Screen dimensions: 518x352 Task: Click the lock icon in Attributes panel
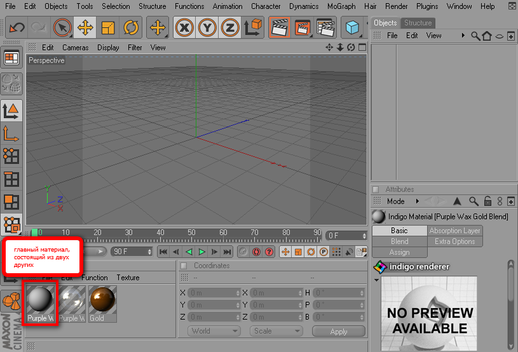tap(487, 201)
